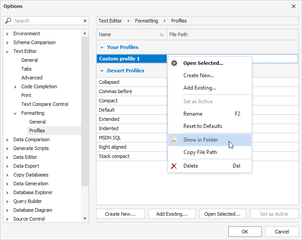
Task: Collapse the Devart Profiles group
Action: tap(102, 71)
